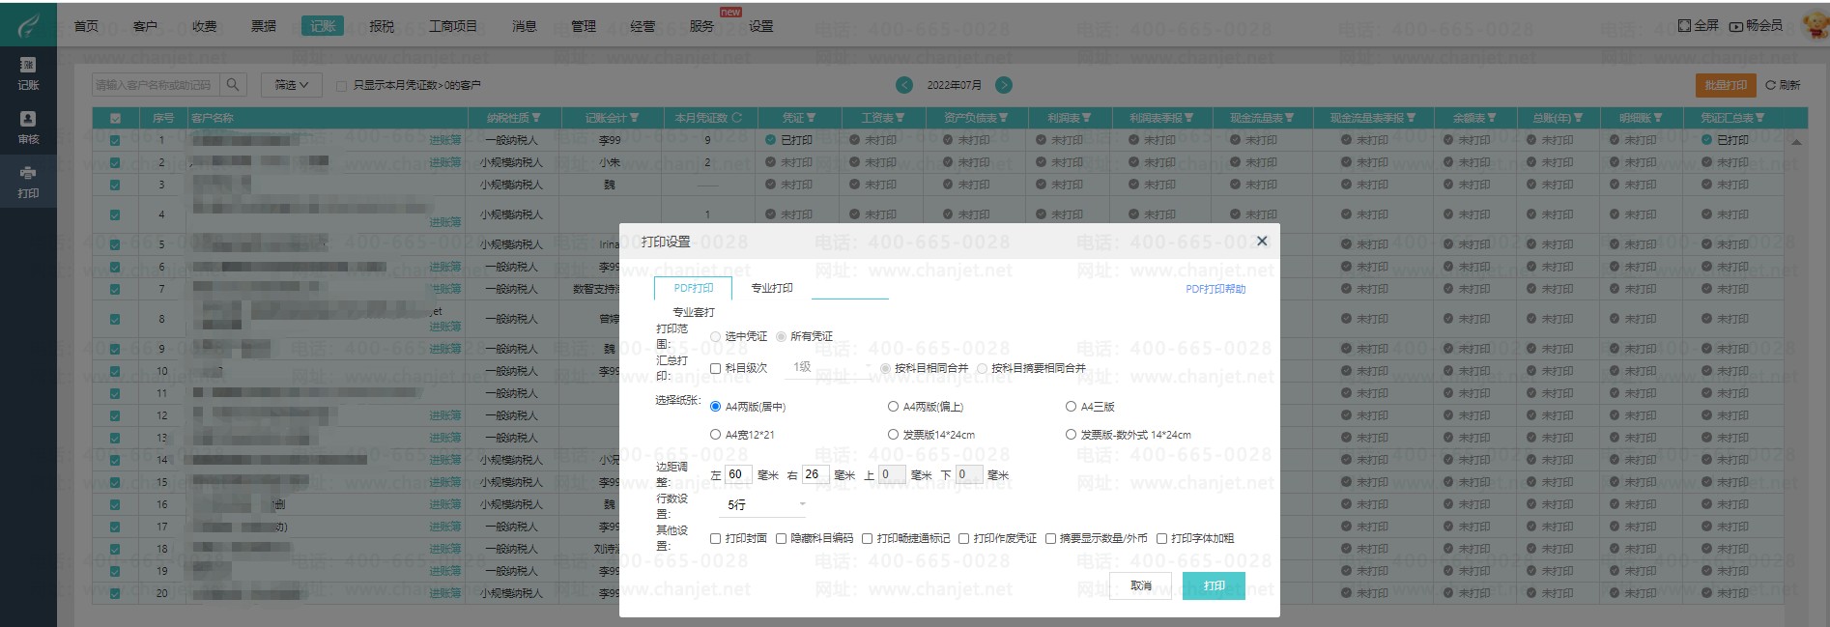Click the 记账 sidebar icon
The width and height of the screenshot is (1830, 627).
28,66
